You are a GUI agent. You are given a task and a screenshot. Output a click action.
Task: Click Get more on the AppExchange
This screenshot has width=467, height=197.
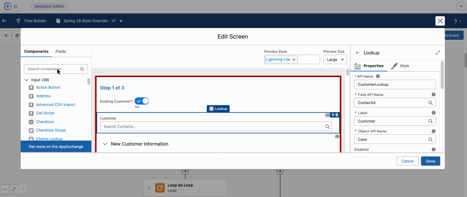coord(56,146)
